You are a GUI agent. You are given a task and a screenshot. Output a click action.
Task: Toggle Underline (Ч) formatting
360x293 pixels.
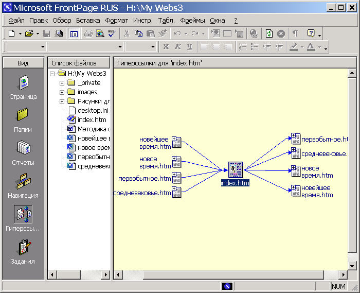[x=189, y=47]
